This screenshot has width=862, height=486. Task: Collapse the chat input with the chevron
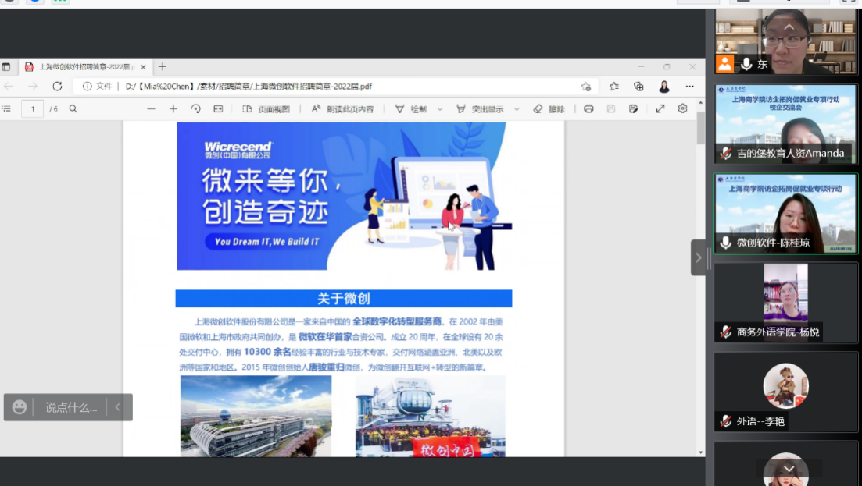click(x=117, y=406)
